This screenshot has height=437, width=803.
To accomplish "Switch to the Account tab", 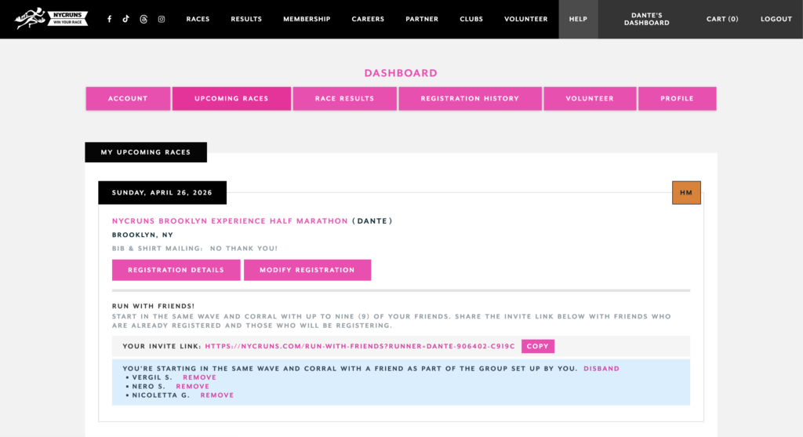I will point(128,99).
